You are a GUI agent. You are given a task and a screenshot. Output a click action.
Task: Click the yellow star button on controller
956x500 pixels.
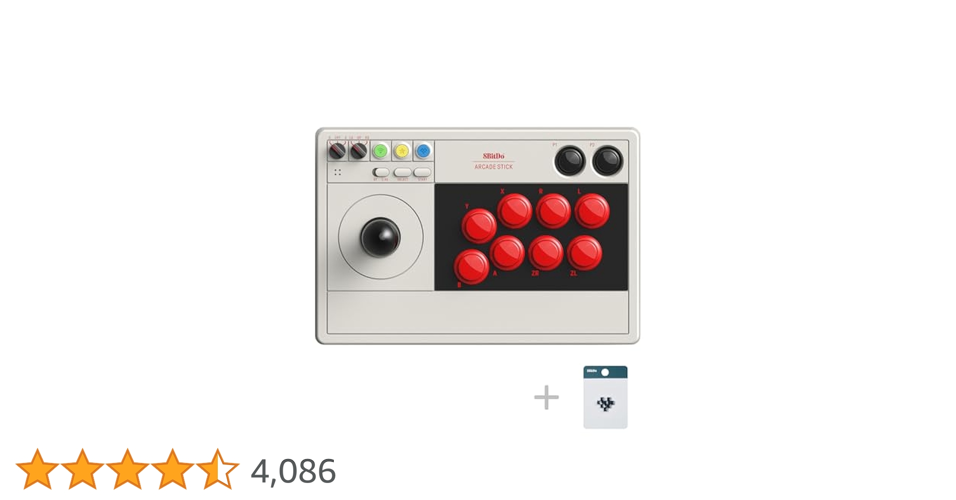(x=402, y=150)
